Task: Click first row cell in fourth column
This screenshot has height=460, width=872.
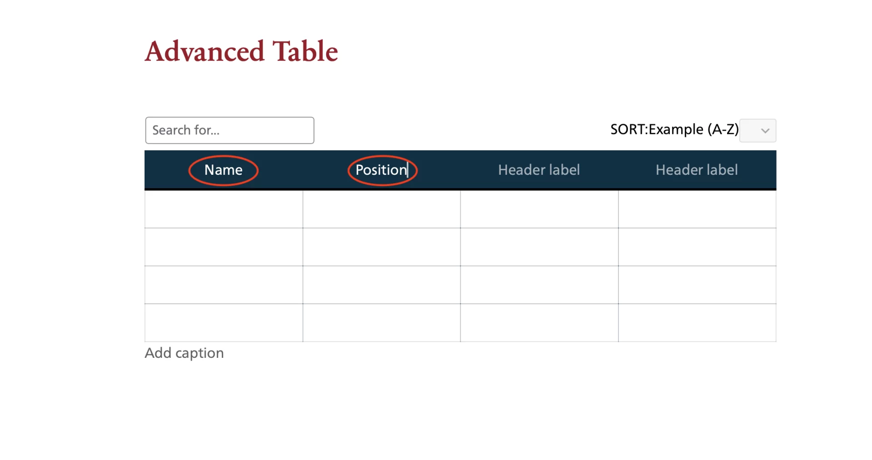Action: (697, 209)
